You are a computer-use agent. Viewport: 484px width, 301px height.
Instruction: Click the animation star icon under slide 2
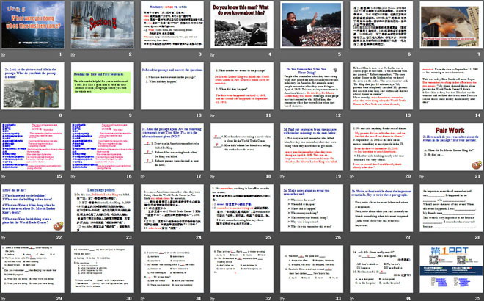73,54
